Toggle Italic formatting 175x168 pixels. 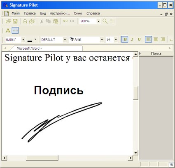tap(132, 39)
